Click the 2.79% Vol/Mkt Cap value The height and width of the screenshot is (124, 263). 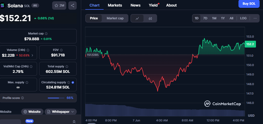[x=18, y=72]
